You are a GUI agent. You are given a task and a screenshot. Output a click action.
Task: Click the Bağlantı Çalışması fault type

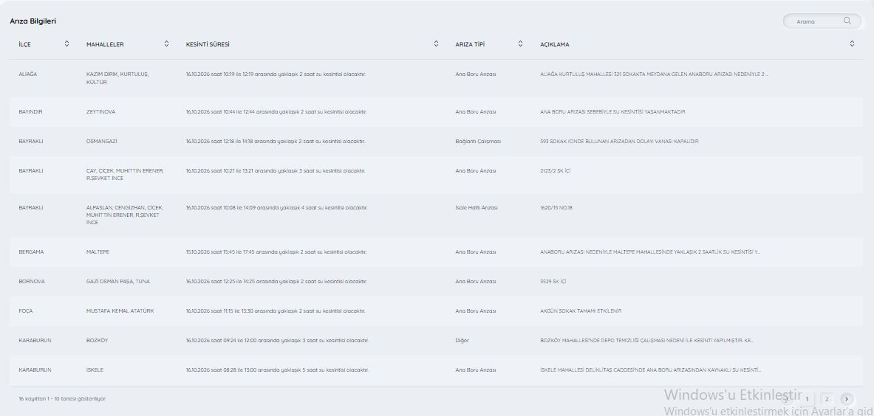point(478,142)
